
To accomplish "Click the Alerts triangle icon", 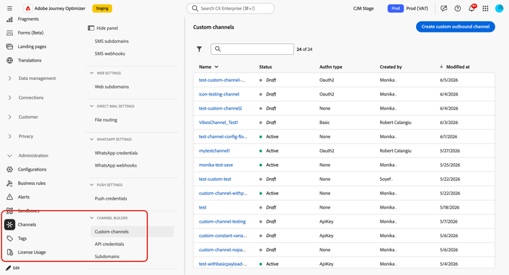I will point(10,197).
